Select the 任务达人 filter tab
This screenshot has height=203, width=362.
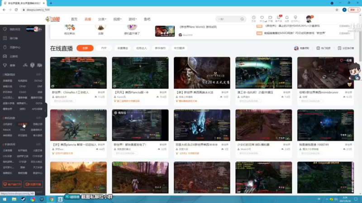tap(141, 48)
